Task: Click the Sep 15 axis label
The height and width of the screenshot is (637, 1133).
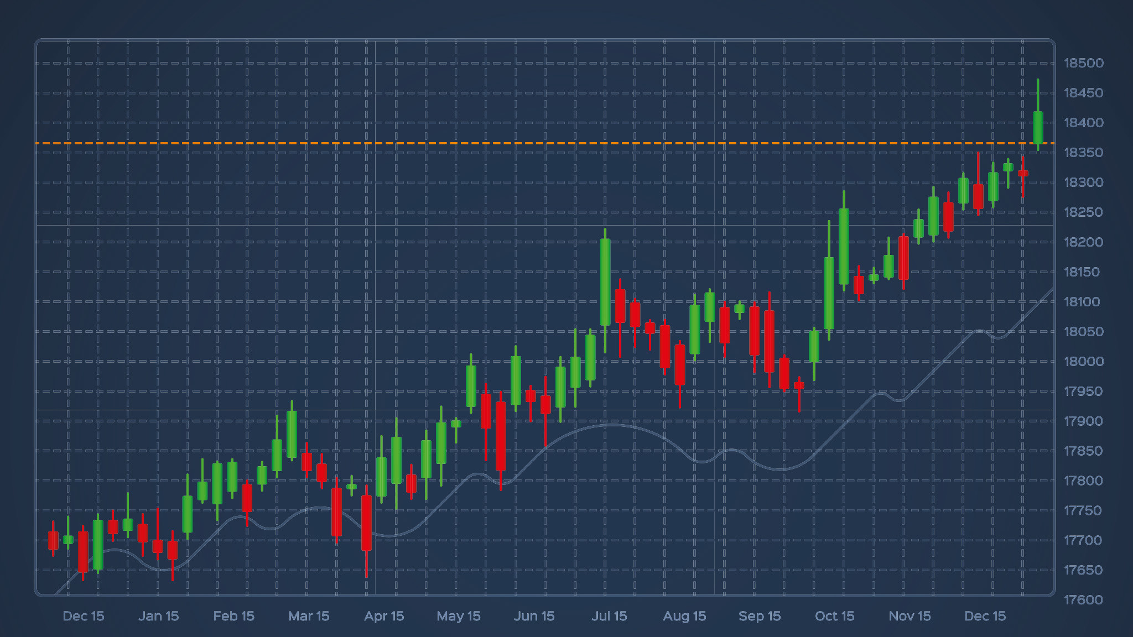Action: (x=760, y=616)
